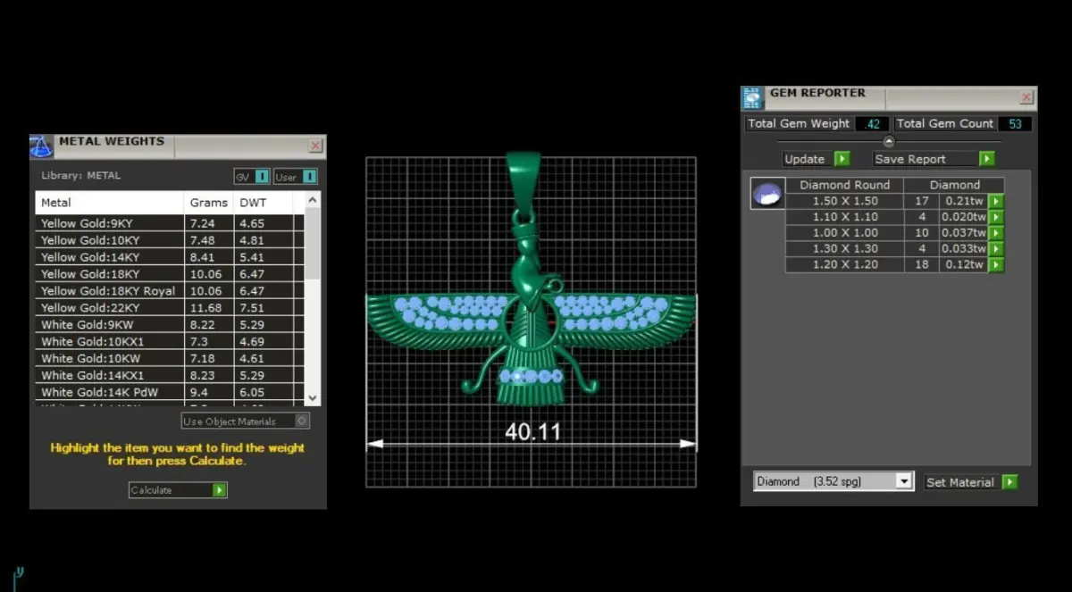This screenshot has height=592, width=1072.
Task: Click the 0.12tw weight cell
Action: coord(963,265)
